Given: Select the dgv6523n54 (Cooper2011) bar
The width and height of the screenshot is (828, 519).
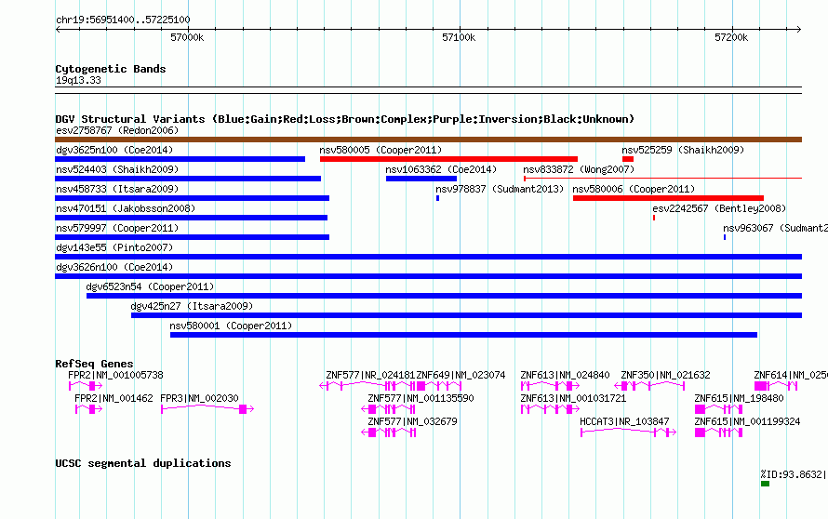Looking at the screenshot, I should (444, 296).
